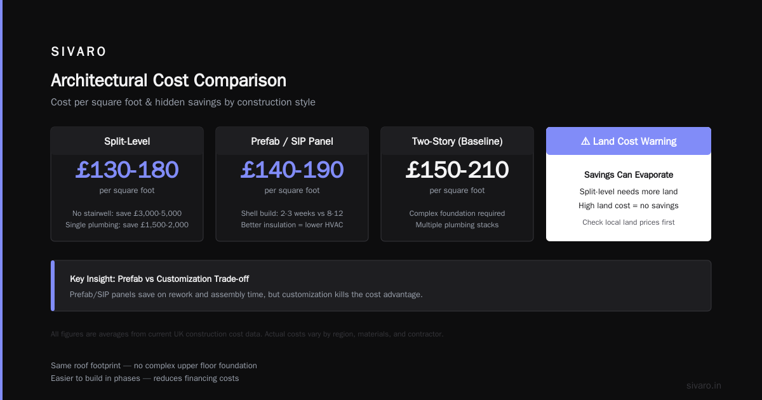
Task: Select the Two-Story (Baseline) header
Action: click(457, 141)
